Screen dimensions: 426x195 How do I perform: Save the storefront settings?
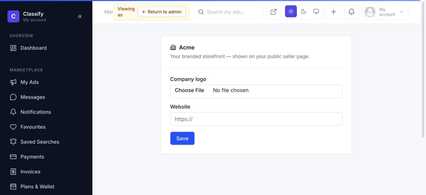[x=182, y=138]
